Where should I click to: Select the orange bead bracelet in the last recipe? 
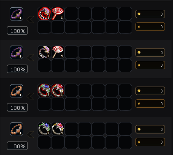point(16,129)
